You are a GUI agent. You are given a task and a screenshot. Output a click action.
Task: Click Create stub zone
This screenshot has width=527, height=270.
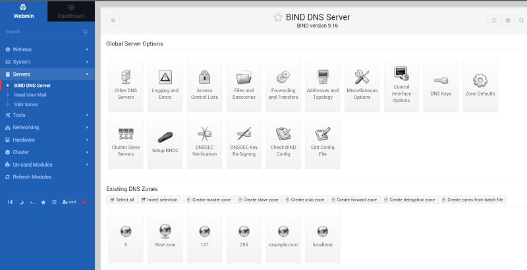click(305, 200)
